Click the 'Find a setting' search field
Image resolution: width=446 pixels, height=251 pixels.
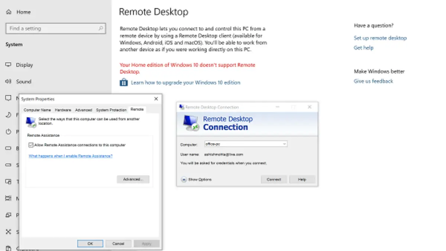[x=56, y=28]
